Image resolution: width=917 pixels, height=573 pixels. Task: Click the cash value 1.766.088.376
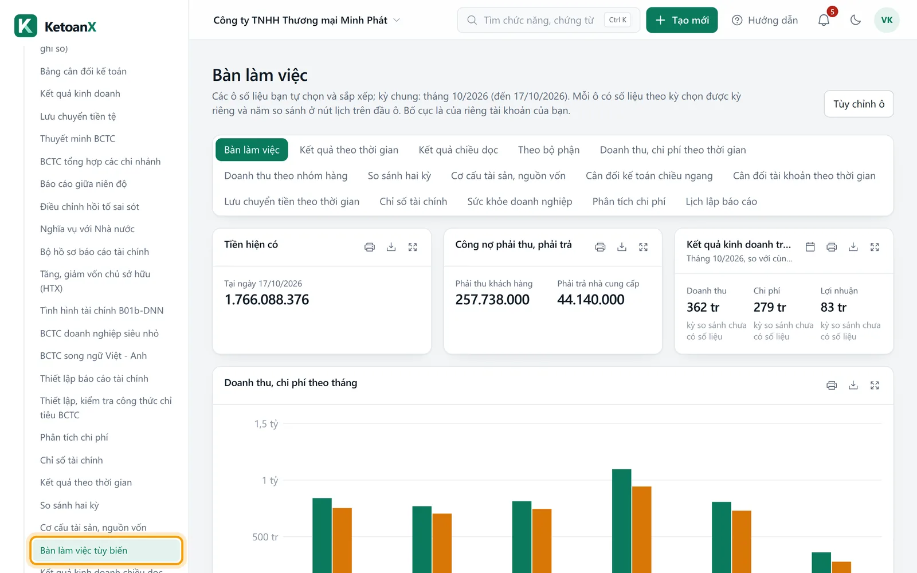(x=267, y=300)
